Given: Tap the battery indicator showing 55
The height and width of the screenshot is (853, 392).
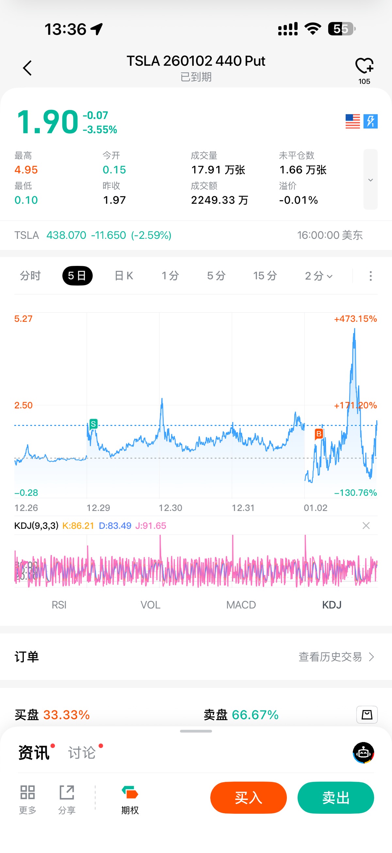Looking at the screenshot, I should click(x=342, y=29).
